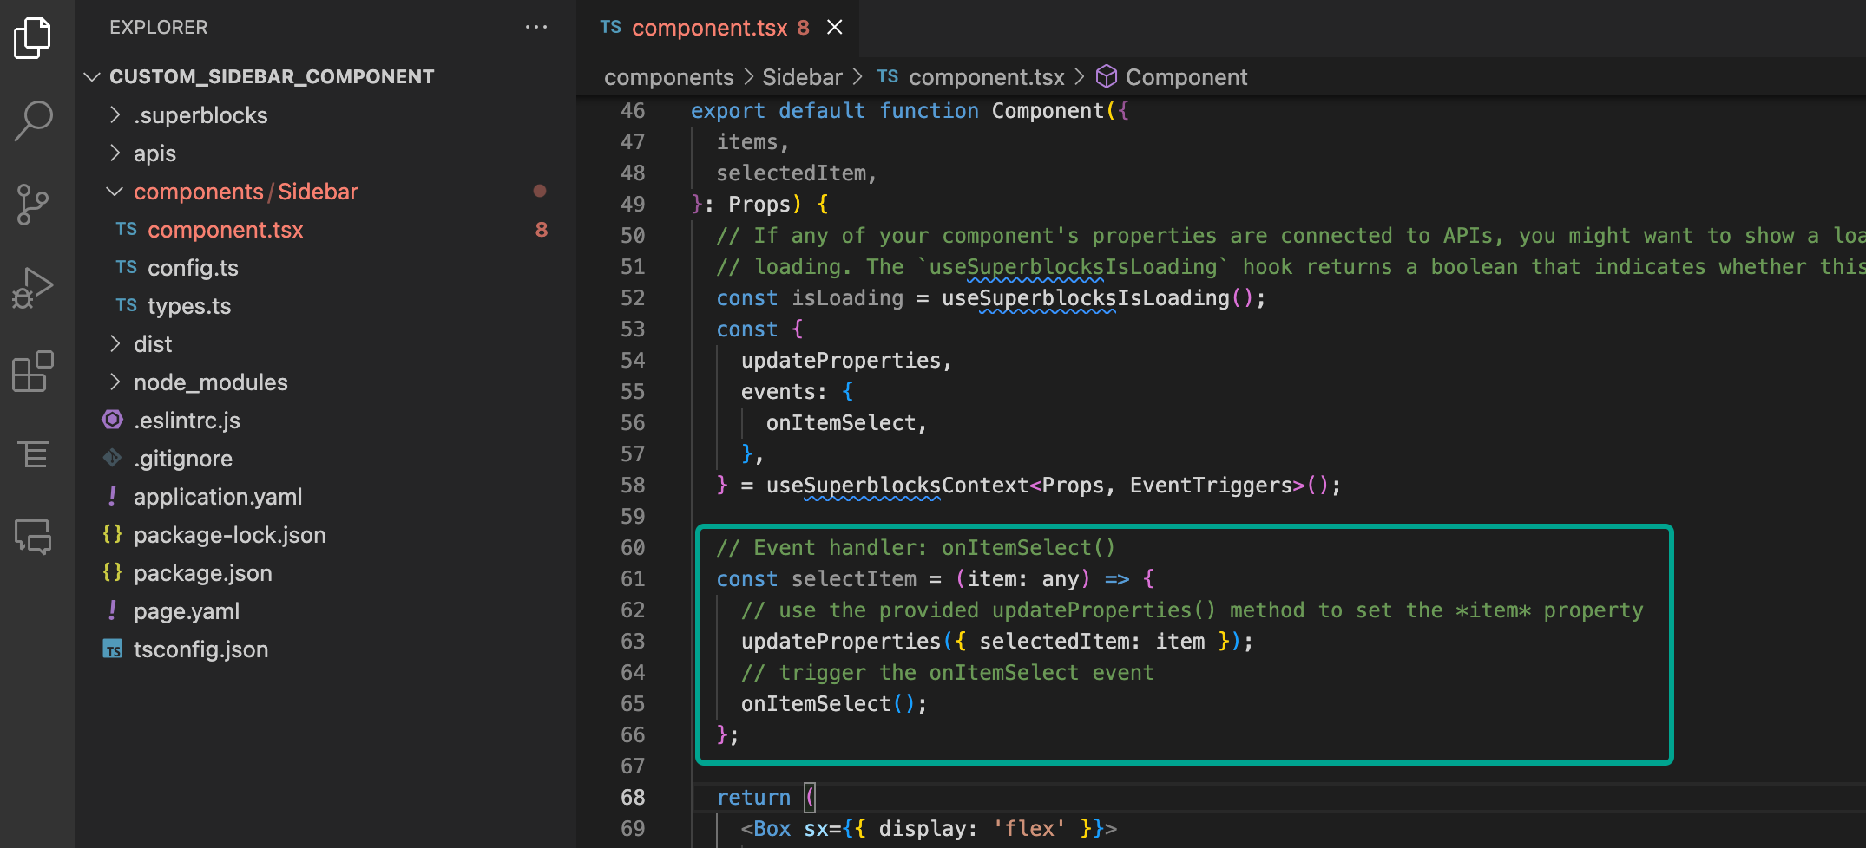Image resolution: width=1866 pixels, height=848 pixels.
Task: Open the Explorer view in the activity bar
Action: pos(33,38)
